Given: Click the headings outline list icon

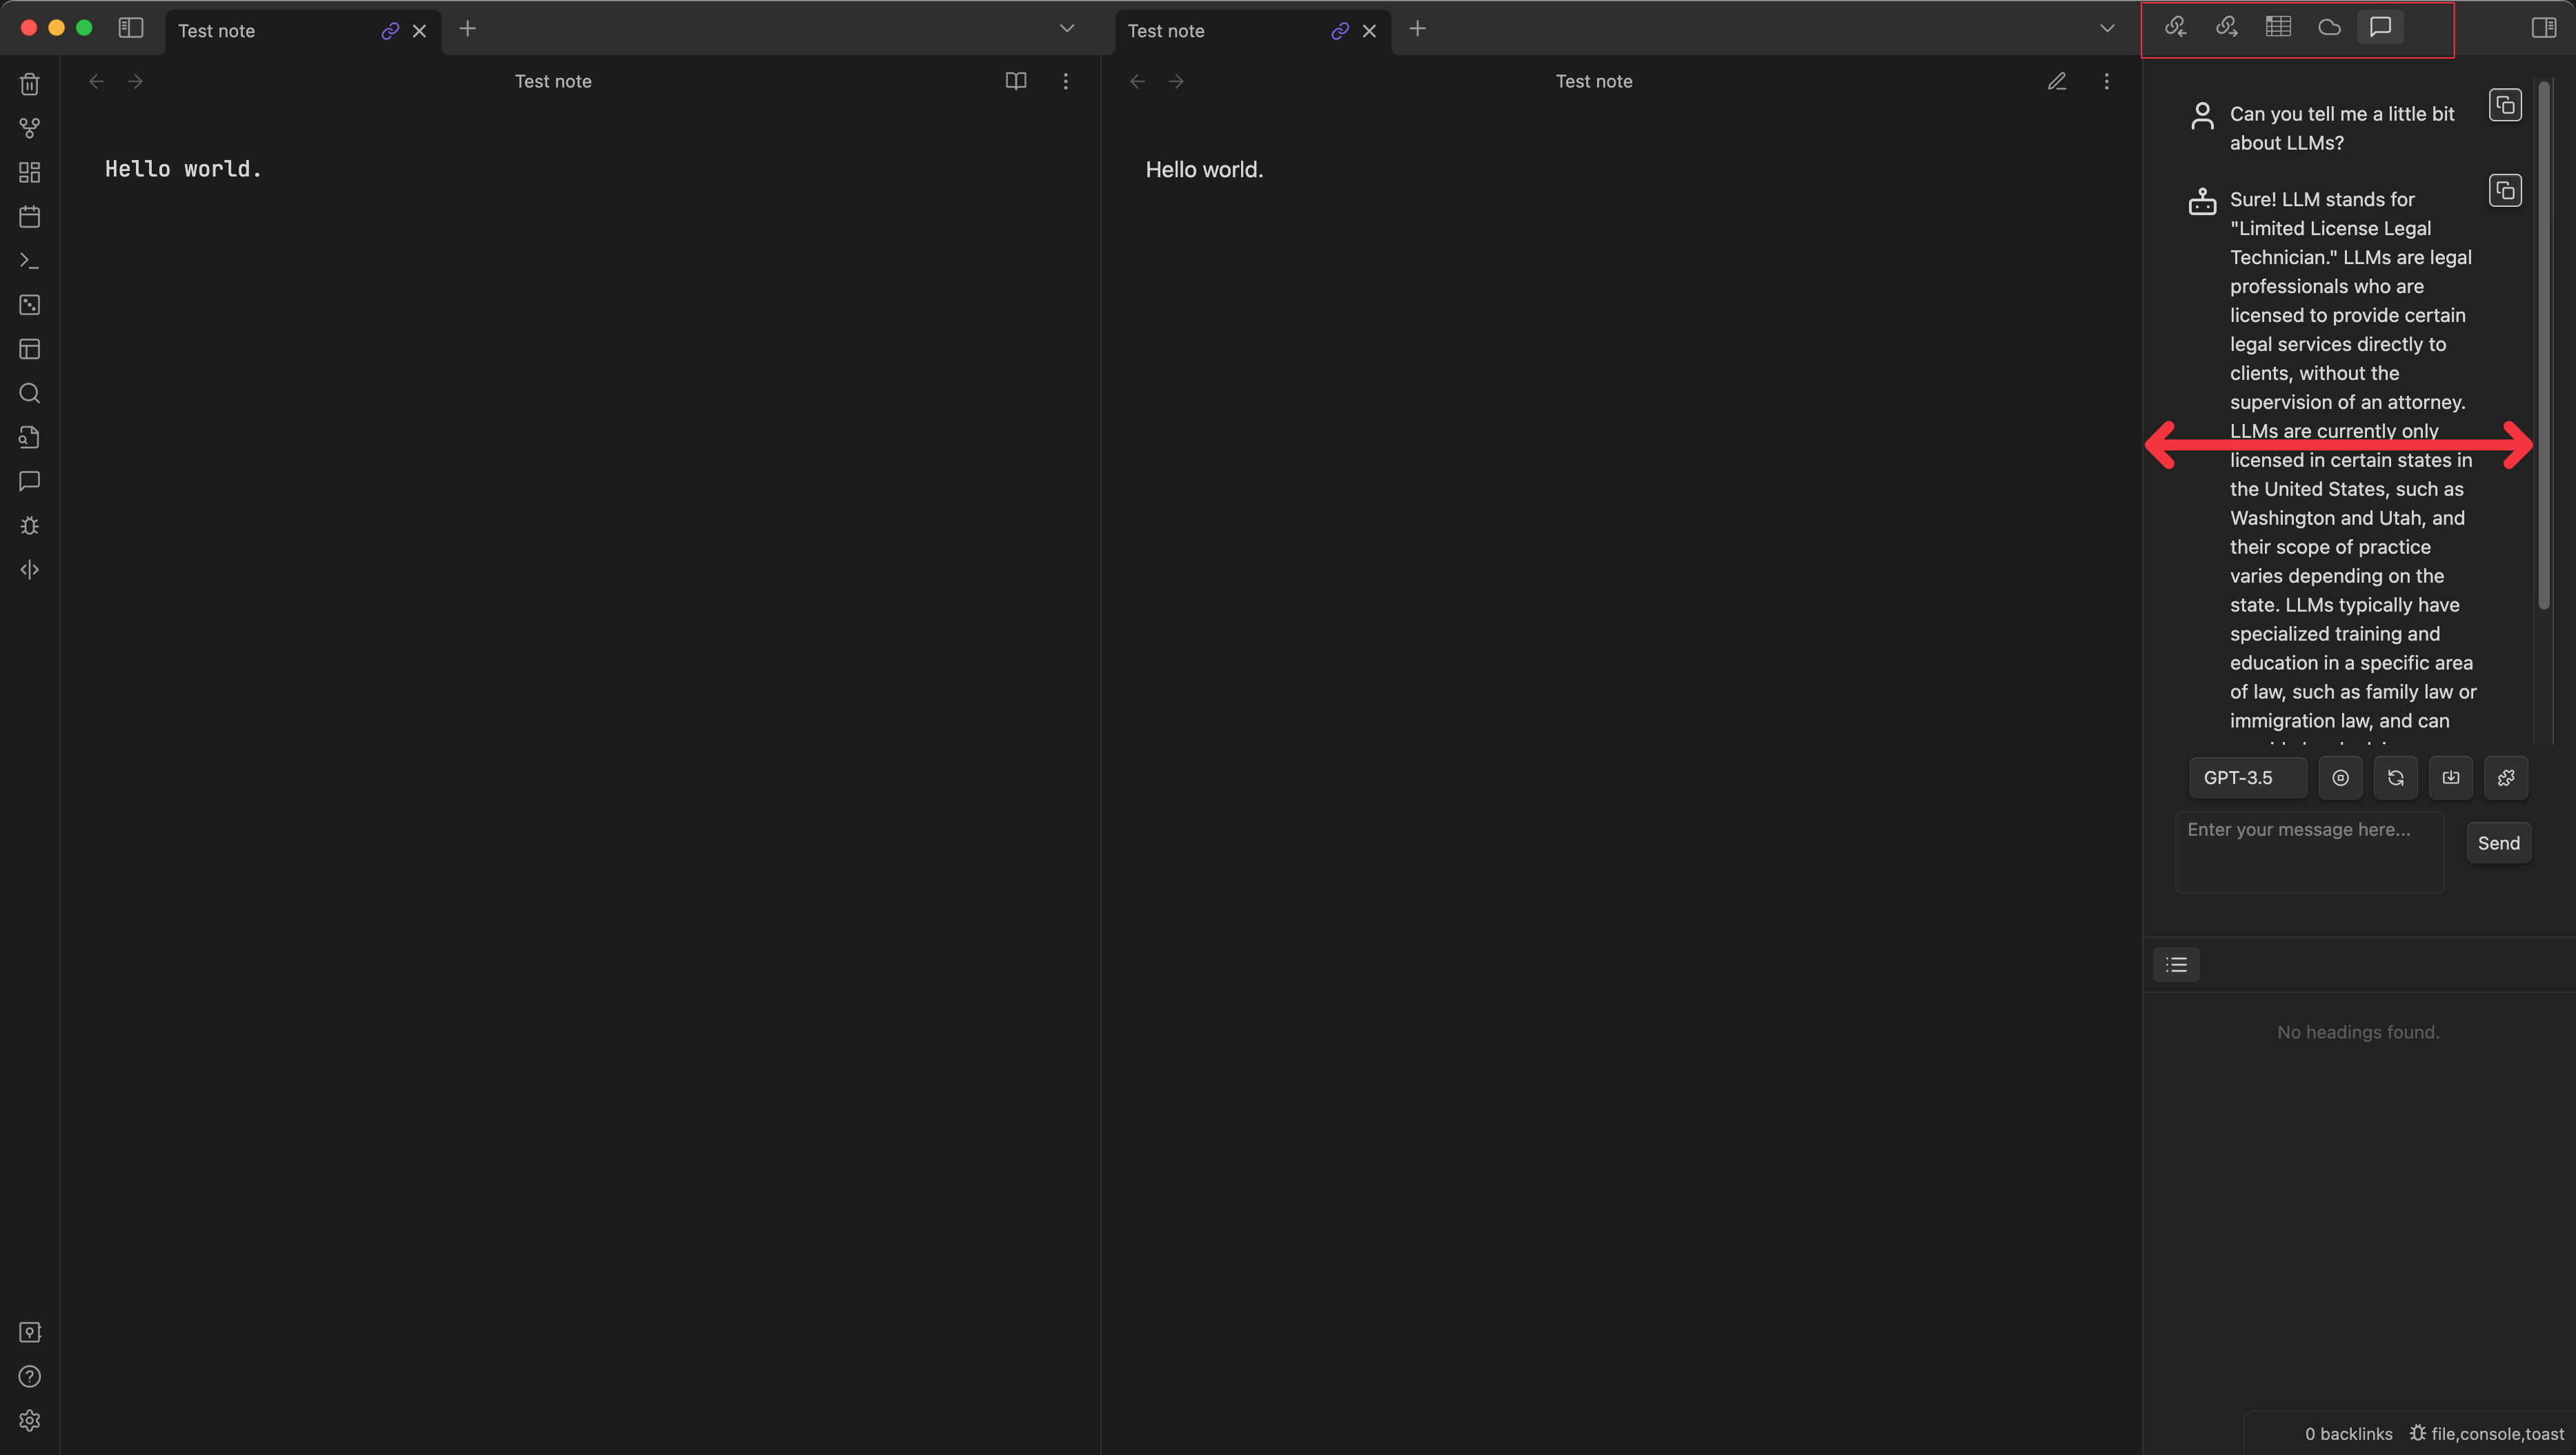Looking at the screenshot, I should 2176,964.
